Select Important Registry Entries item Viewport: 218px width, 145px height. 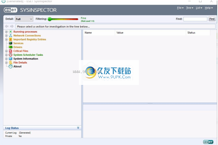coord(30,40)
